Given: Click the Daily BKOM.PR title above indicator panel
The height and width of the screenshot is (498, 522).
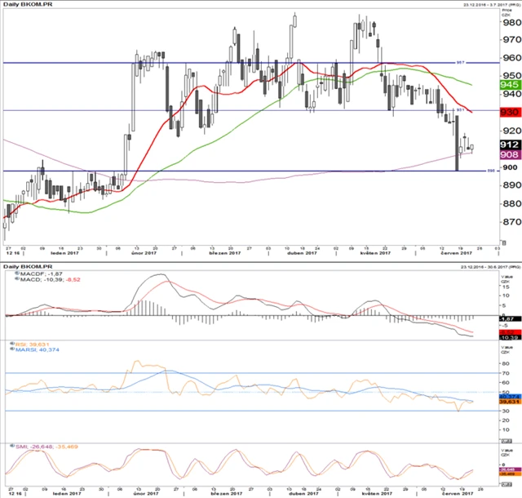Looking at the screenshot, I should coord(25,266).
